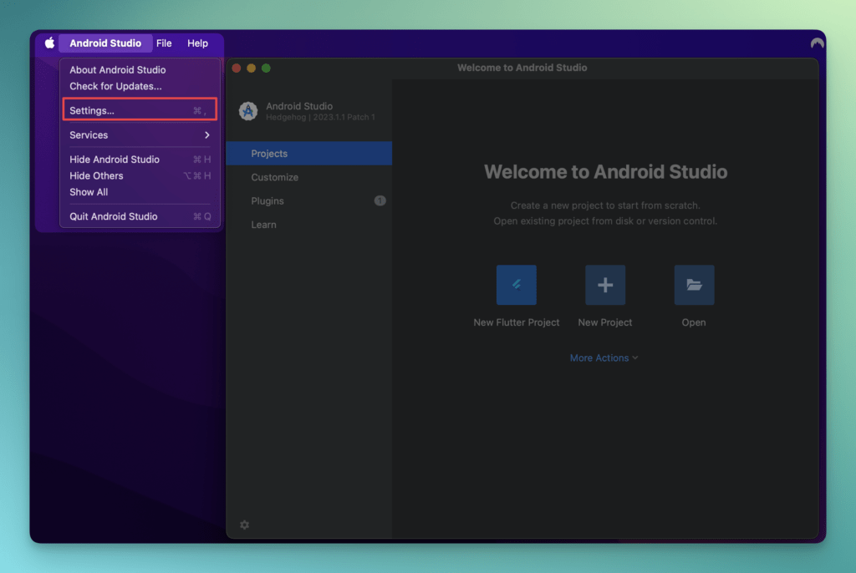Switch to the Learn tab

click(309, 225)
